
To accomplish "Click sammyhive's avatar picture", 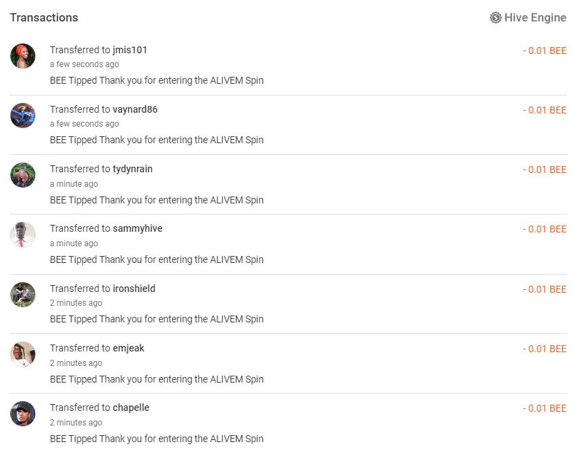I will coord(23,235).
